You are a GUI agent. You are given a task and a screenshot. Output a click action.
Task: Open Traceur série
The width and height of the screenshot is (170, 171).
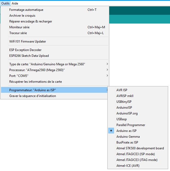tap(55, 33)
